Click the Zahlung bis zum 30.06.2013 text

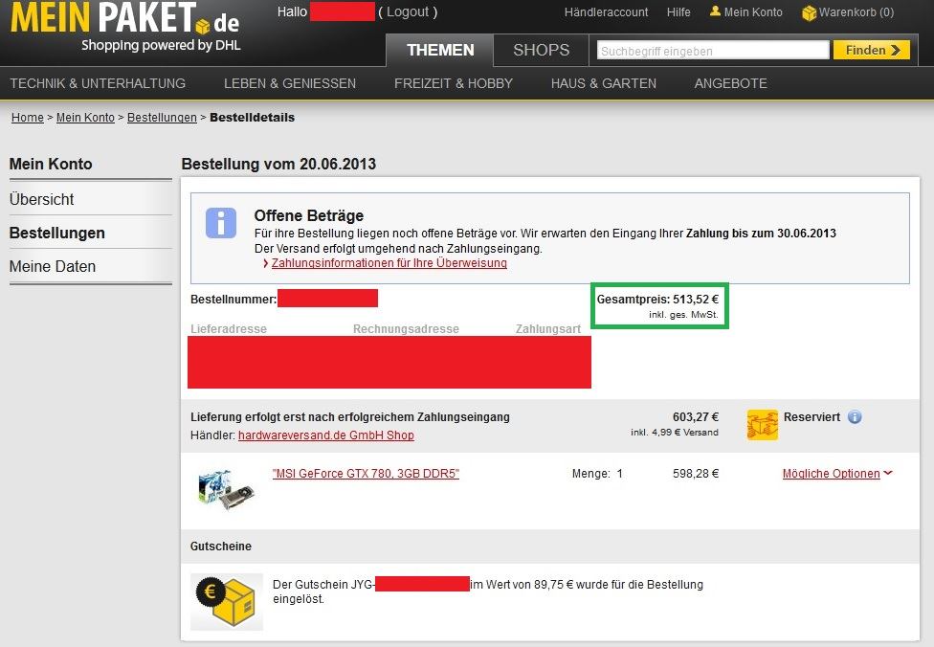pos(761,233)
